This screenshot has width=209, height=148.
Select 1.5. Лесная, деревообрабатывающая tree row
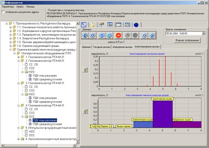click(x=47, y=42)
